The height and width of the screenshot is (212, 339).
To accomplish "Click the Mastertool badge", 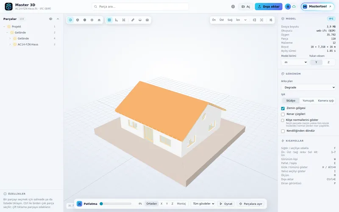I will coord(317,6).
